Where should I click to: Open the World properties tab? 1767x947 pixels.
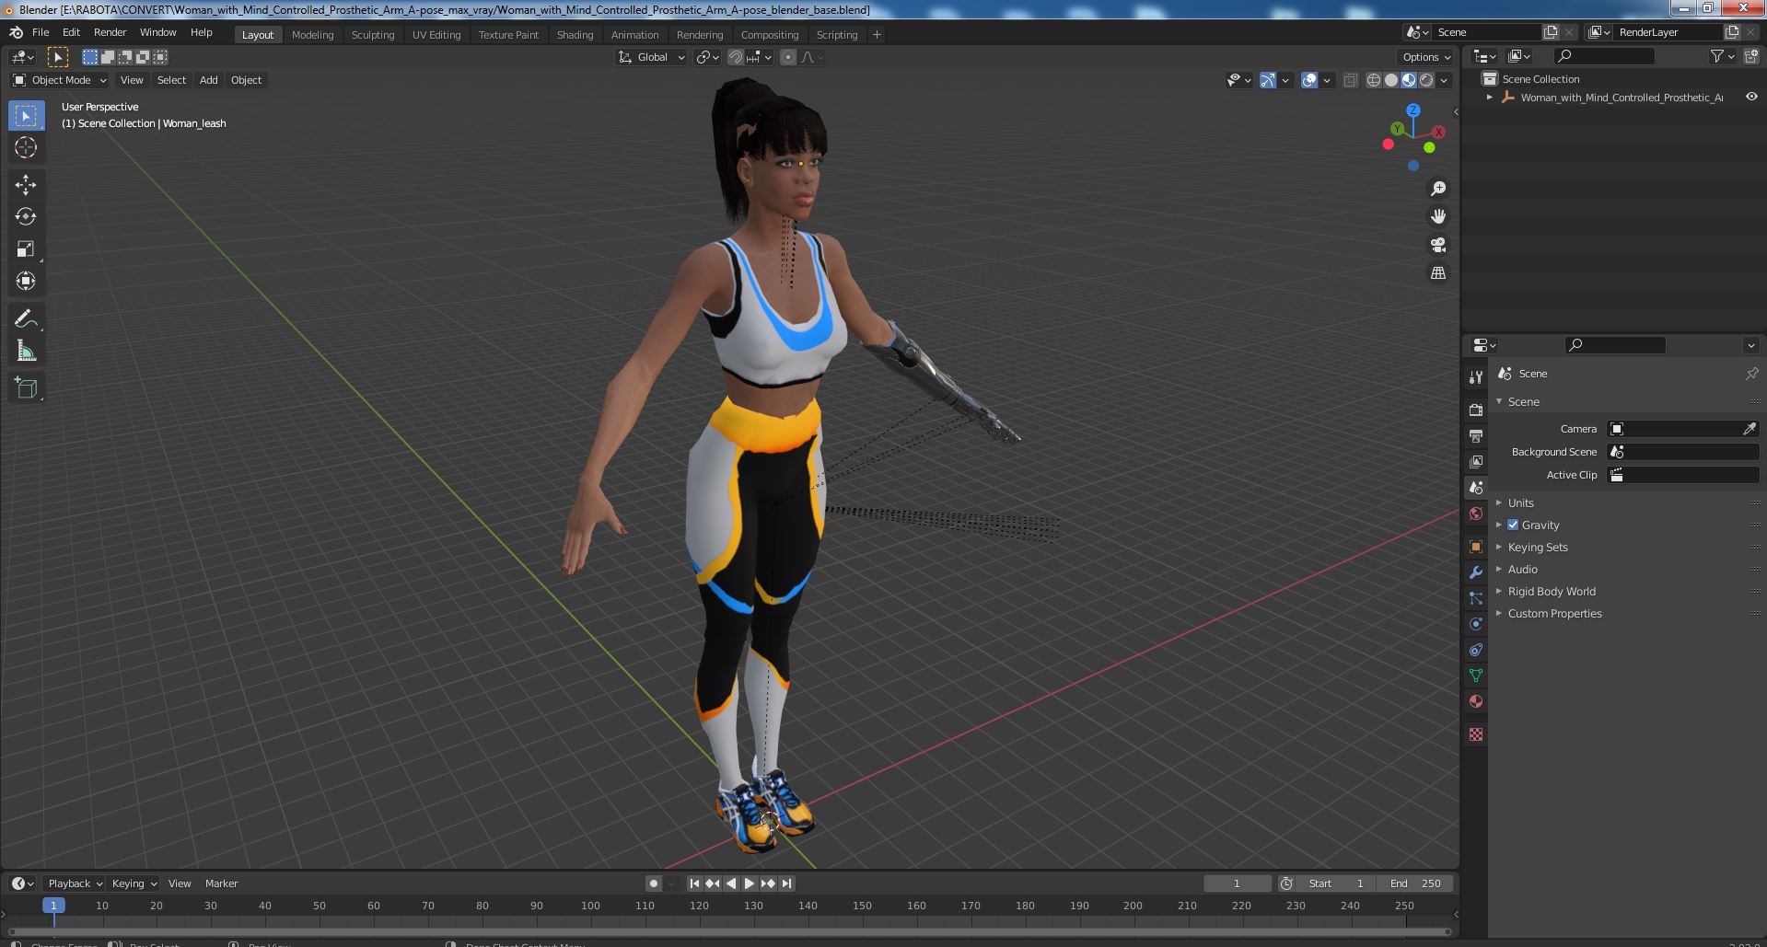[1476, 514]
